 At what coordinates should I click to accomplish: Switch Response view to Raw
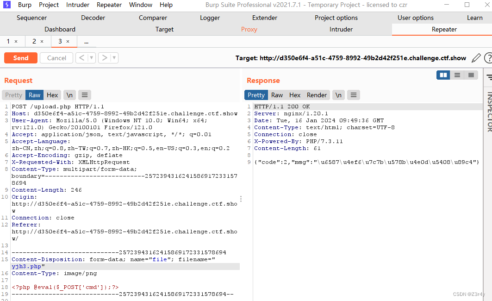point(277,95)
